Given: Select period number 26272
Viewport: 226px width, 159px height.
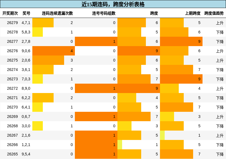Looking at the screenshot, I should [12, 88].
